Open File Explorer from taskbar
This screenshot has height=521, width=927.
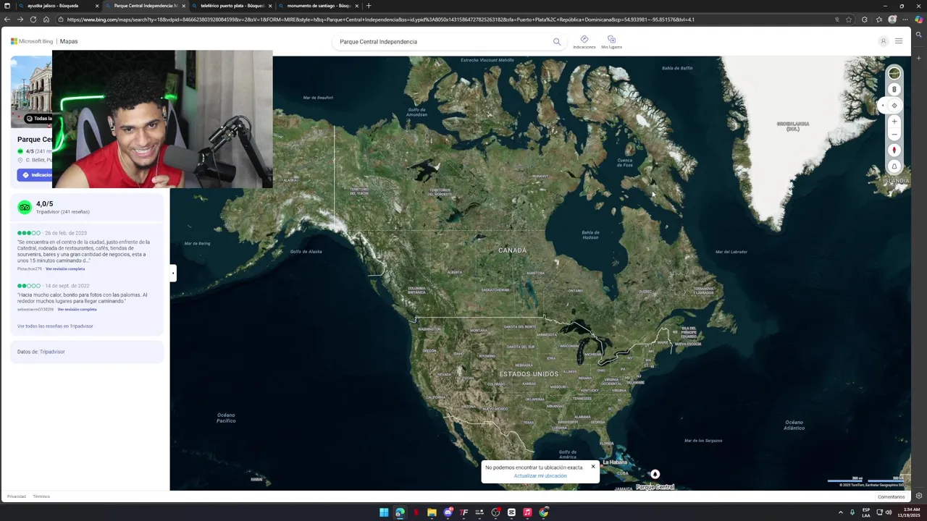point(432,512)
